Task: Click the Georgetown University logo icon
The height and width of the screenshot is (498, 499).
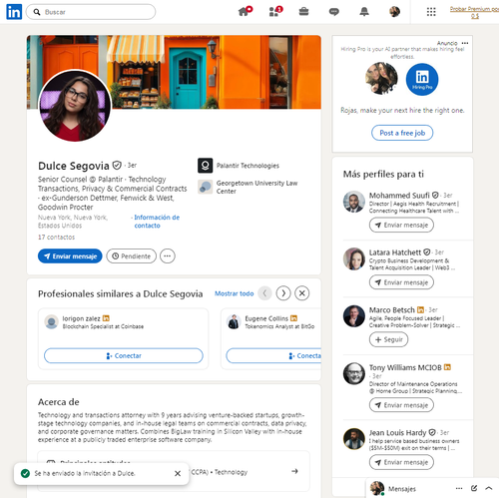Action: [x=206, y=187]
